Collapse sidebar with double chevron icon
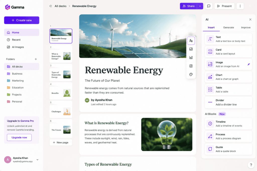 click(x=51, y=6)
